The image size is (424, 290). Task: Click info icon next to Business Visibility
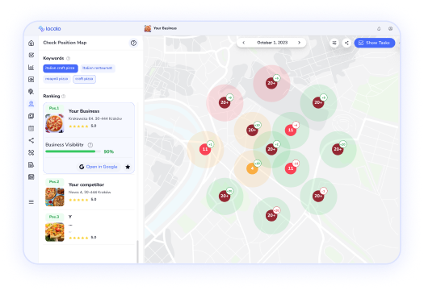coord(90,145)
